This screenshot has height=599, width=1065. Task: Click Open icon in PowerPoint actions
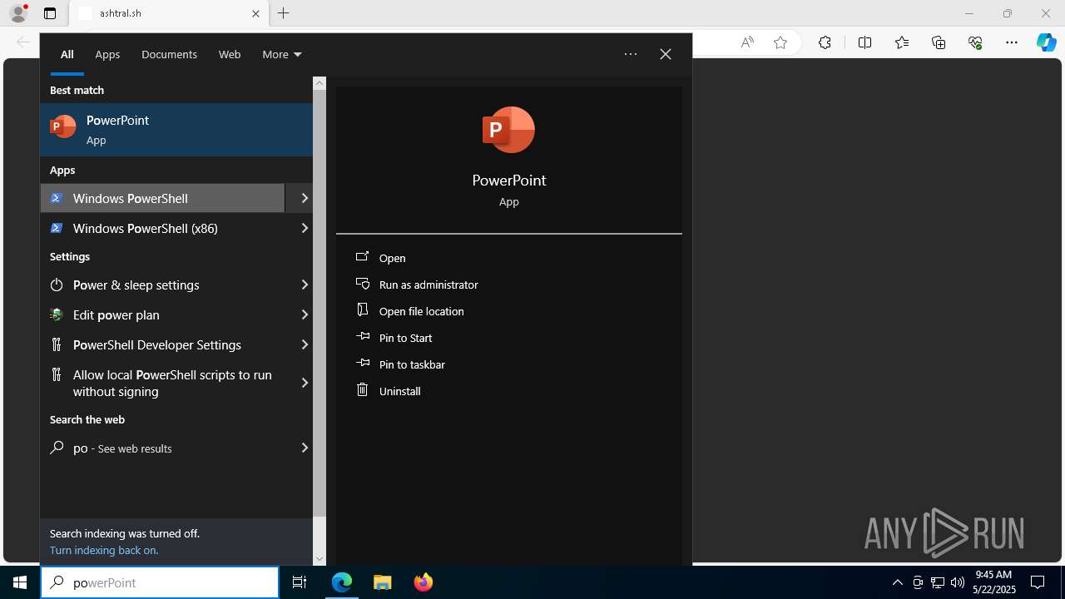pos(363,257)
